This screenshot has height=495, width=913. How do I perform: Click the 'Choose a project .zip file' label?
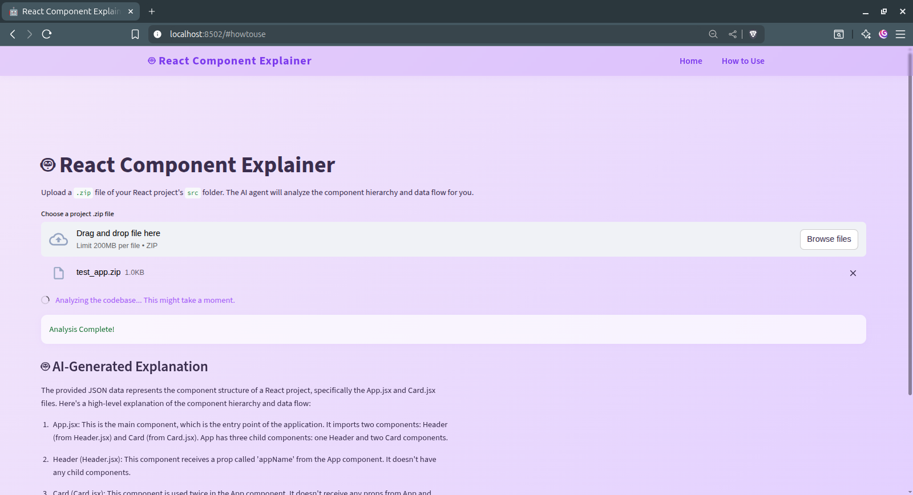(x=78, y=214)
